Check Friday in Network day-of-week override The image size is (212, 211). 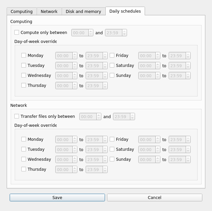click(112, 139)
